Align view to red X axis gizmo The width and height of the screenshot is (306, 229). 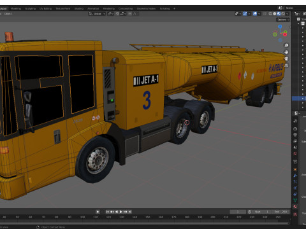tap(285, 34)
